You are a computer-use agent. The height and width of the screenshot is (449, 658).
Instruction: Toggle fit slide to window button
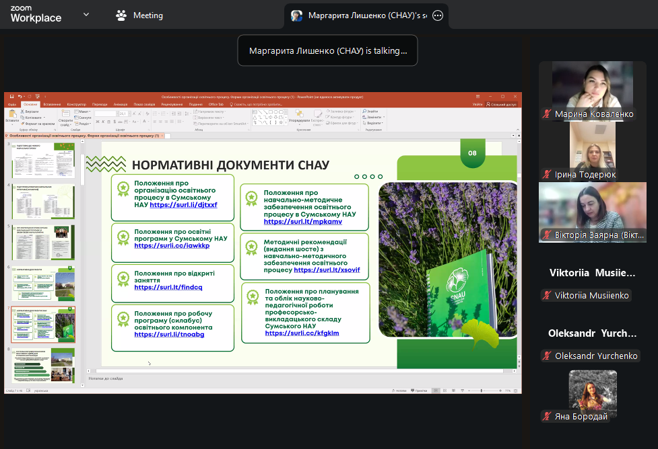[x=517, y=391]
